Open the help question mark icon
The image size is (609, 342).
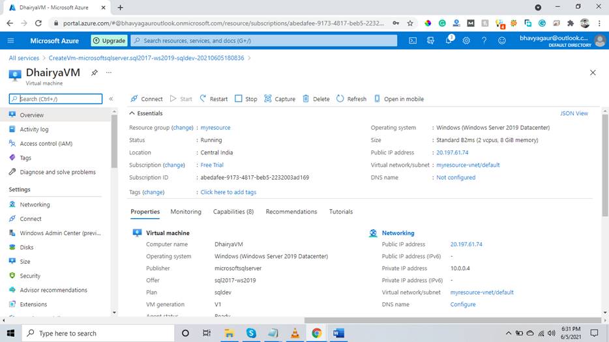484,40
